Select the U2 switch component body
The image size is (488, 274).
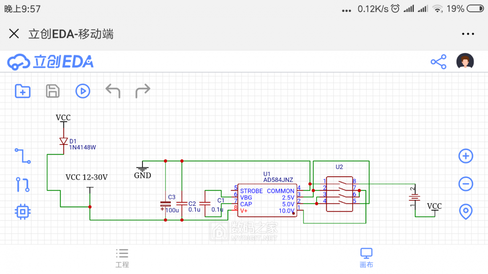point(339,194)
